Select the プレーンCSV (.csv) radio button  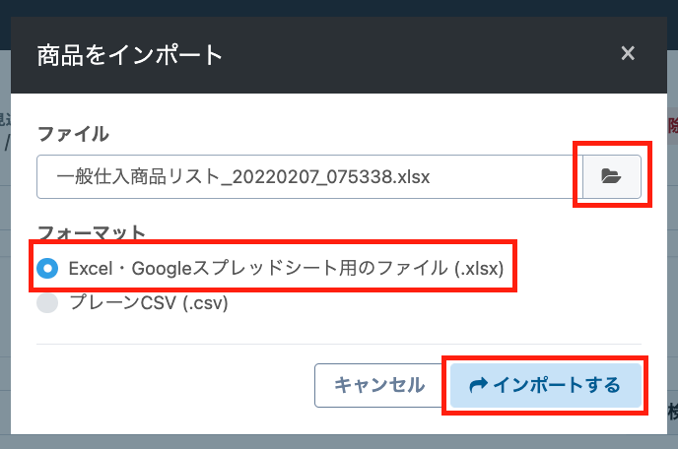[x=47, y=303]
